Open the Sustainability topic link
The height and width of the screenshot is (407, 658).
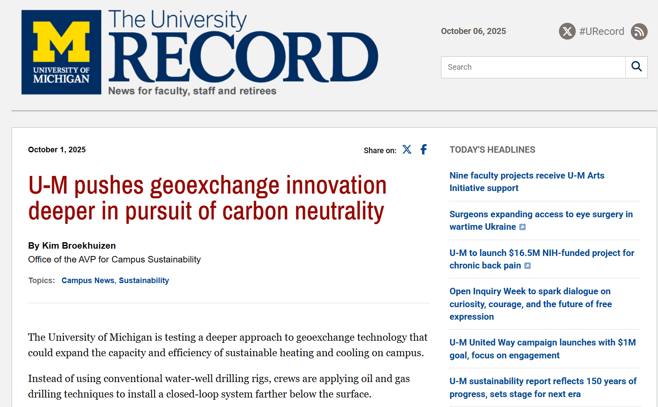(144, 281)
